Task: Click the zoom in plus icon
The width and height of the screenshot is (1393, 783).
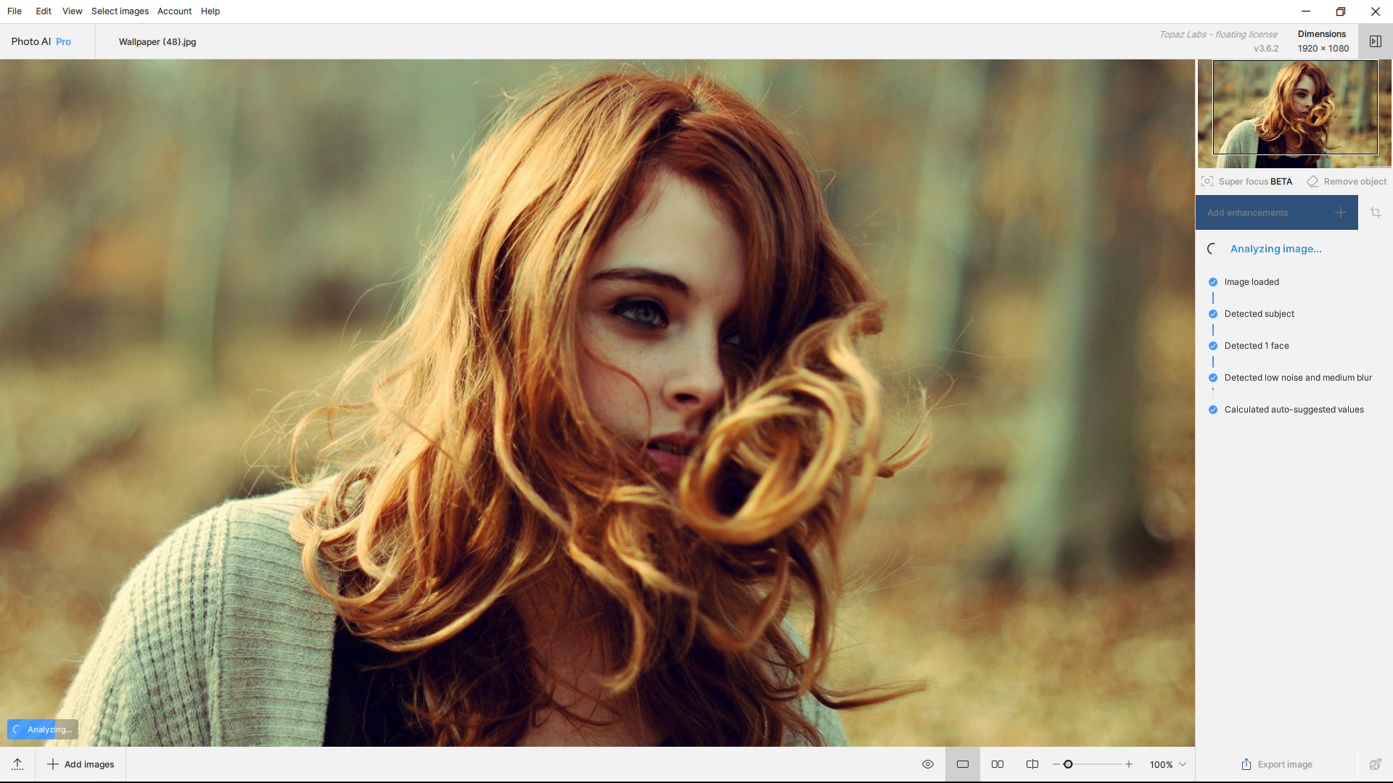Action: (x=1129, y=764)
